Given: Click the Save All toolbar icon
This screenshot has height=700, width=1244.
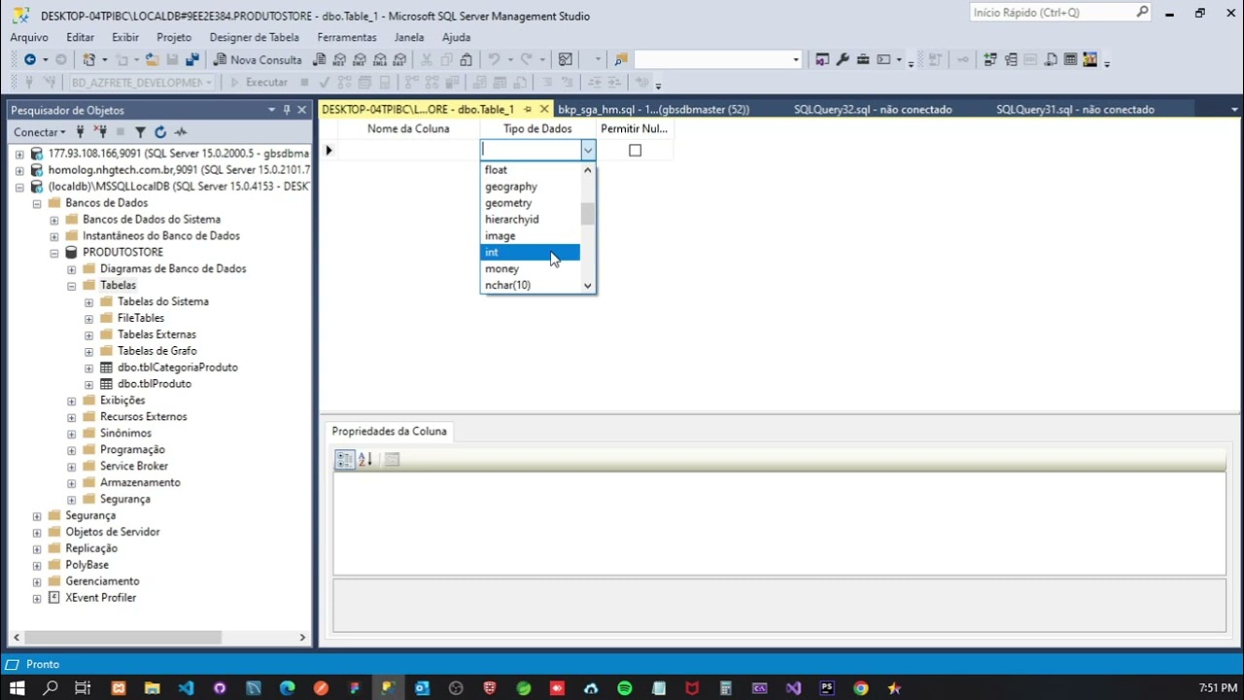Looking at the screenshot, I should pos(191,59).
